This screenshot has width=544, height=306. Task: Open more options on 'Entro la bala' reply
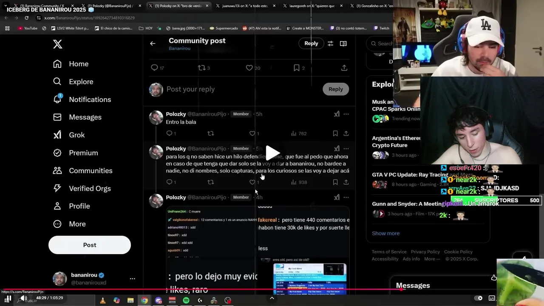pyautogui.click(x=346, y=114)
